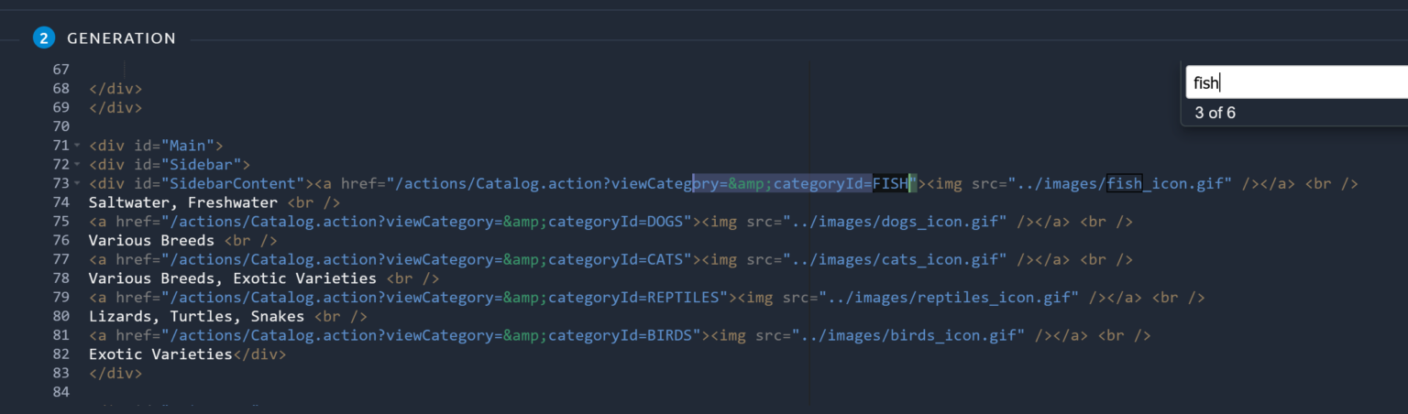Collapse the Main div at line 71
1408x414 pixels.
[77, 146]
